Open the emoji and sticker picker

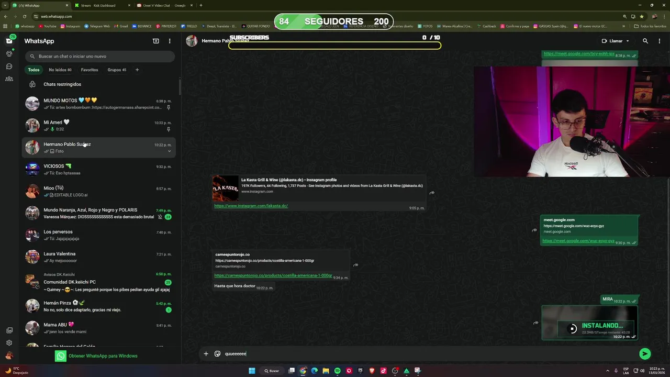pyautogui.click(x=217, y=353)
